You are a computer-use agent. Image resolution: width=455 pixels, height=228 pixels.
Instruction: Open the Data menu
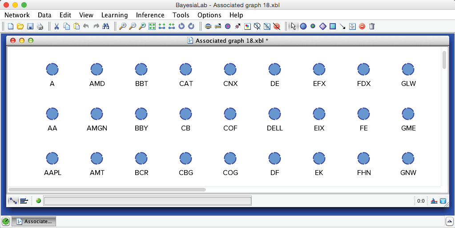coord(44,15)
